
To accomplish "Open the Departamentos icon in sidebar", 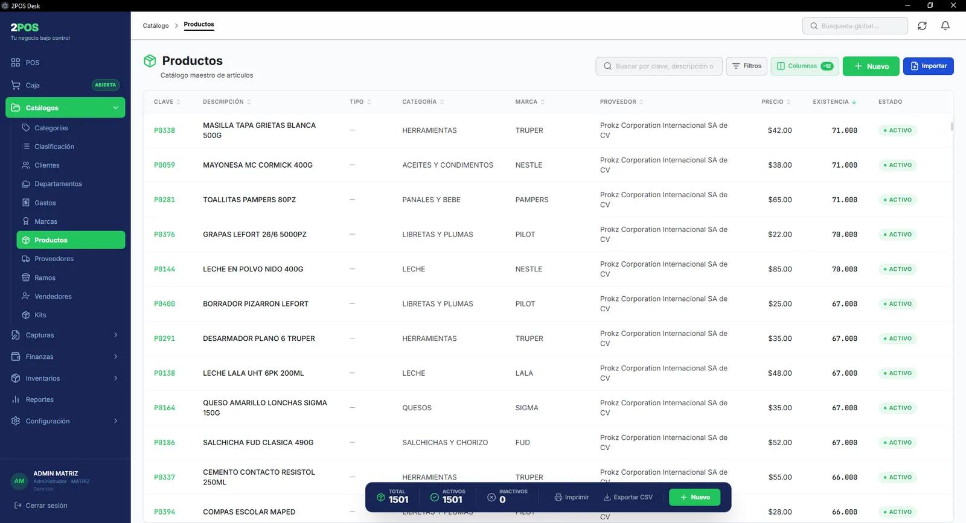I will coord(26,184).
